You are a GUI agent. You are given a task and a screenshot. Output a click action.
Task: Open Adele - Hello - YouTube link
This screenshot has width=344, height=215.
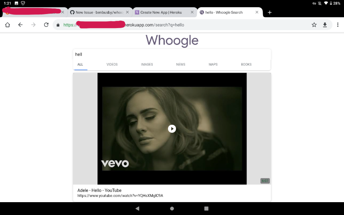[x=99, y=190]
